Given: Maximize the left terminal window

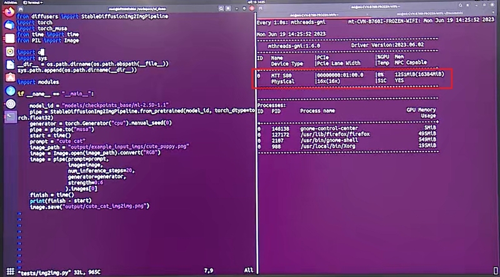Looking at the screenshot, I should pos(244,9).
